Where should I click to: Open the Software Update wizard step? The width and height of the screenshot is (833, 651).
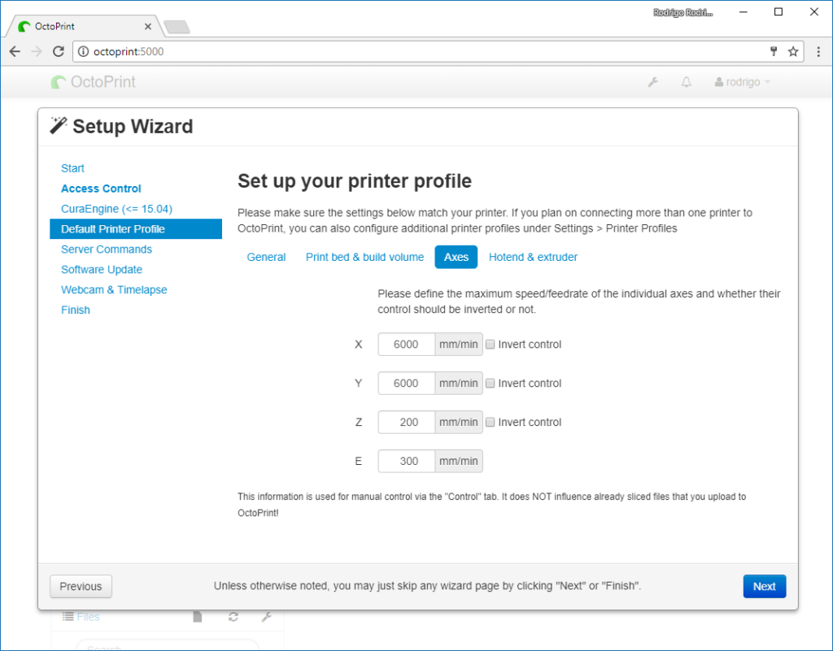tap(102, 270)
